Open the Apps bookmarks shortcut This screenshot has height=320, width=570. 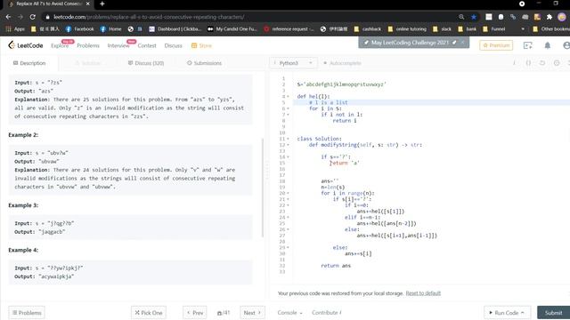pos(15,29)
